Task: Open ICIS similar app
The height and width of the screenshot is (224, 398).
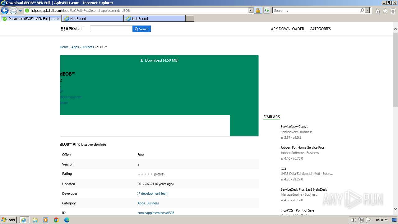Action: [283, 168]
